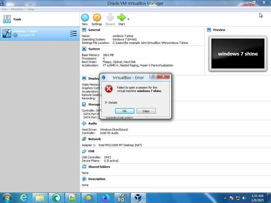The width and height of the screenshot is (271, 203).
Task: Click the System section heading
Action: click(94, 49)
